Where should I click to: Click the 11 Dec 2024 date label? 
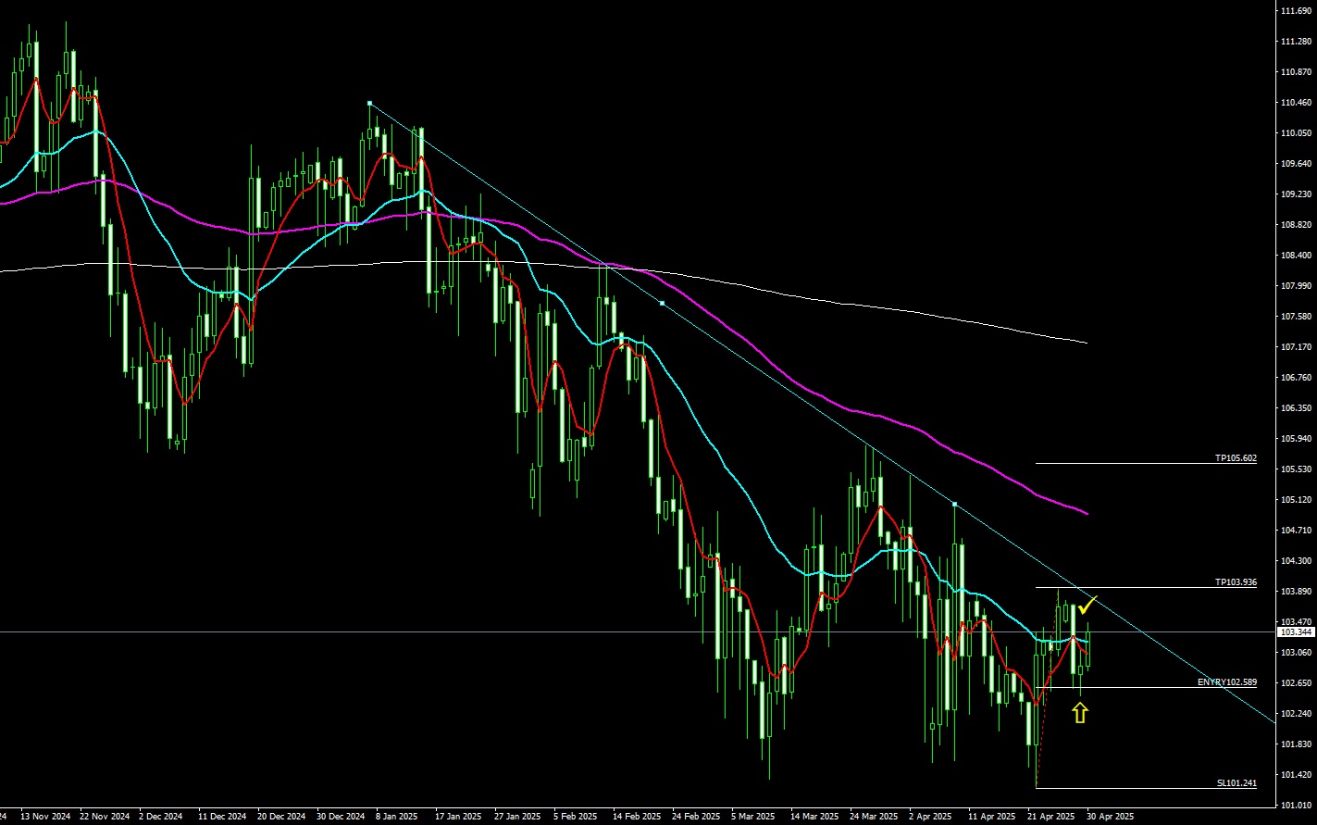tap(221, 818)
